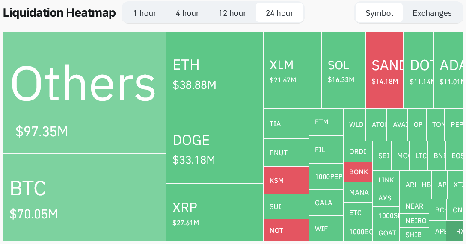The image size is (466, 244).
Task: Select the ETH $38.88M tile
Action: point(214,73)
